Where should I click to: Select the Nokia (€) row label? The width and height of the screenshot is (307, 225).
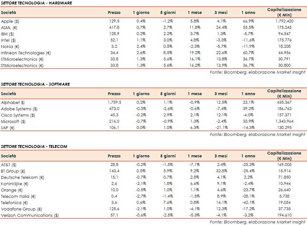pos(9,46)
